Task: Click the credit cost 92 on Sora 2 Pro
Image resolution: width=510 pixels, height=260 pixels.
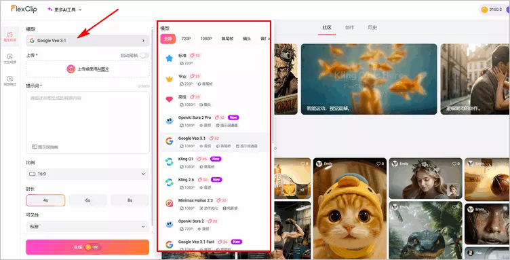Action: (220, 117)
